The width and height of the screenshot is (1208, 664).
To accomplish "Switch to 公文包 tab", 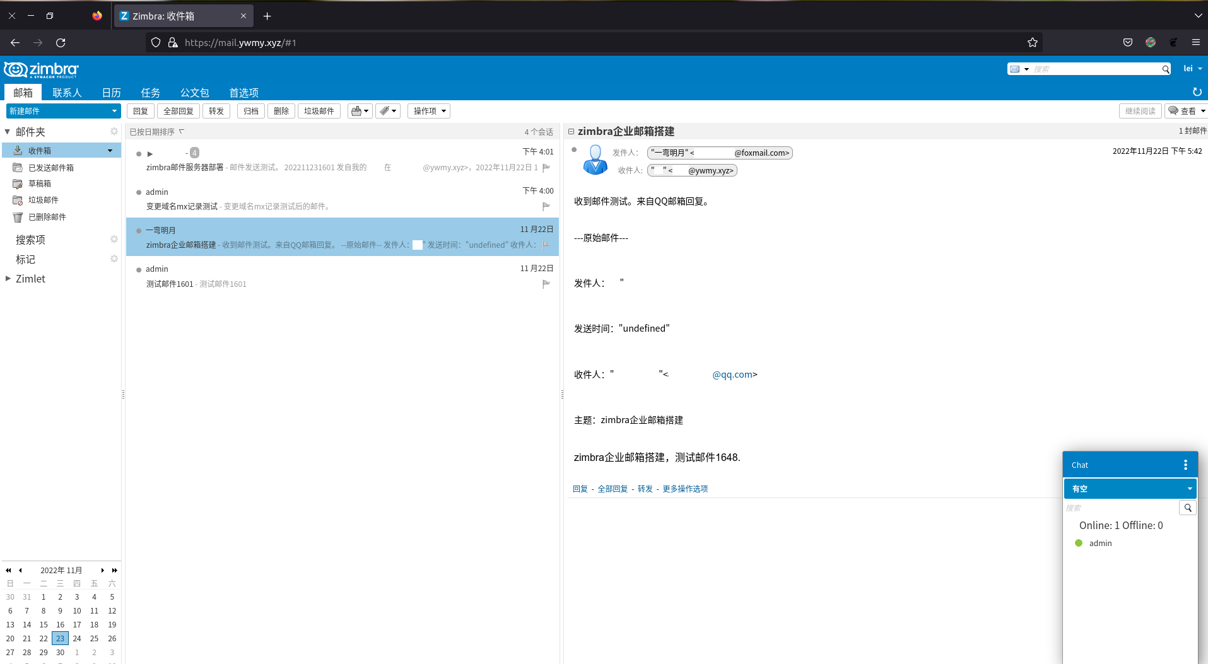I will tap(194, 93).
